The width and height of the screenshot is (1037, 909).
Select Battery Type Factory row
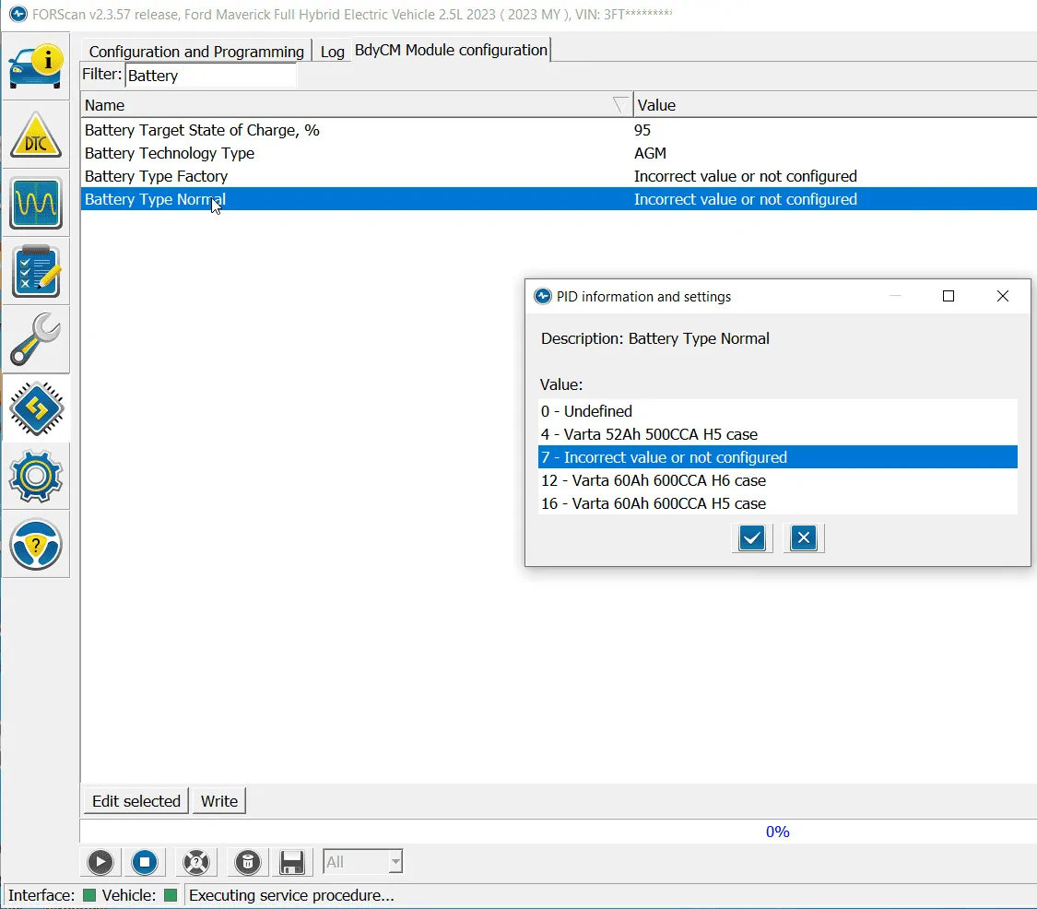point(559,177)
